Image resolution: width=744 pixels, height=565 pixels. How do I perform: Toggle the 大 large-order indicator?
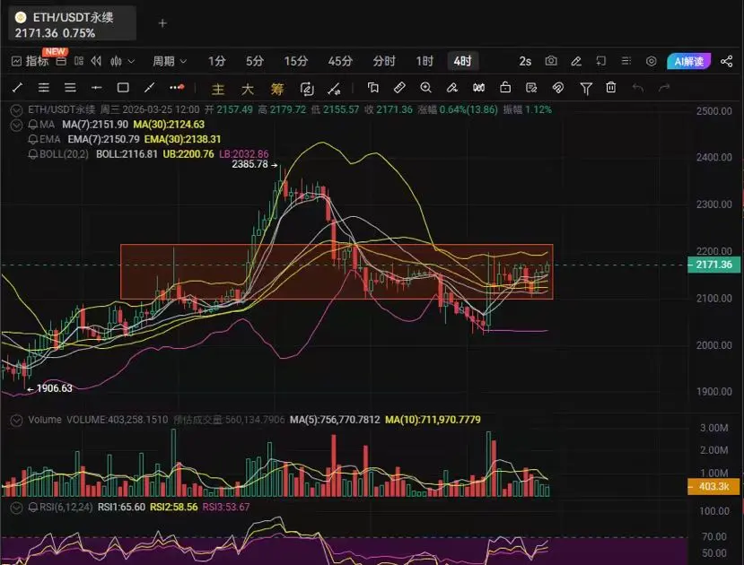247,89
